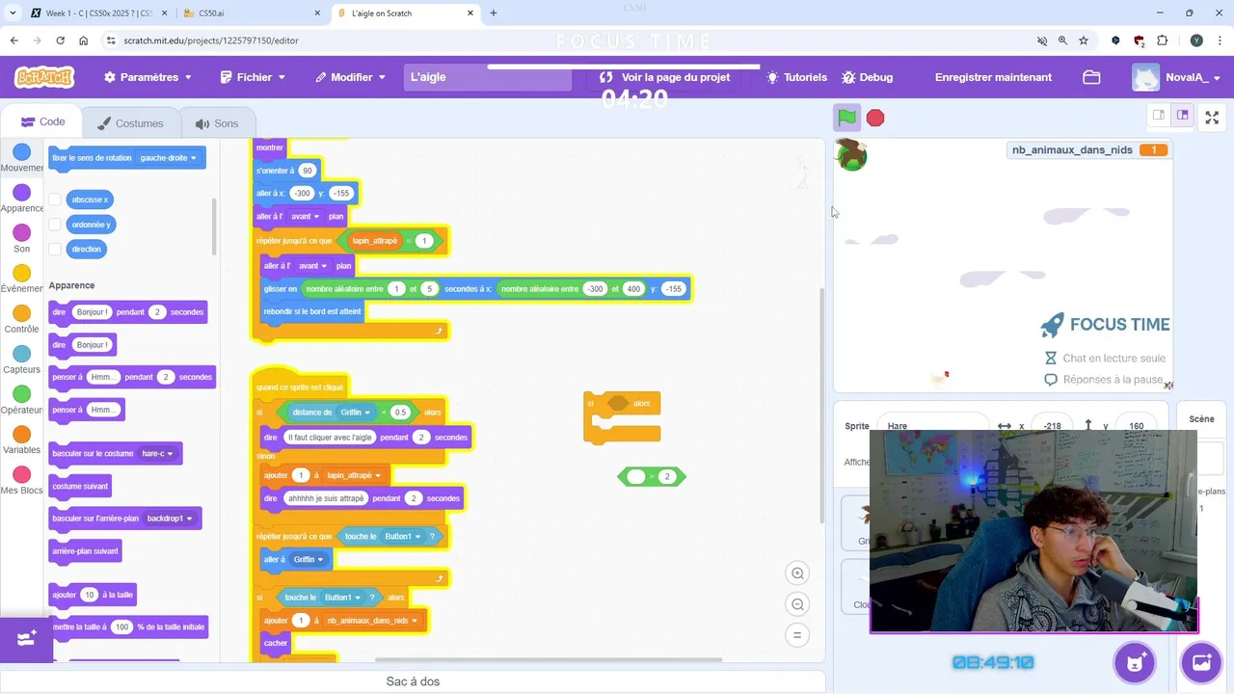This screenshot has width=1234, height=694.
Task: Click the green flag to run project
Action: pos(846,118)
